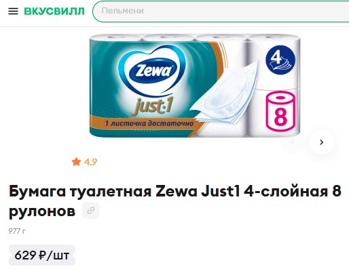Click the word 'рулонов' in the title
349x271 pixels.
pos(42,211)
